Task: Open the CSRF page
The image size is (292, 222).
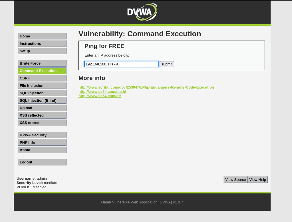Action: (x=42, y=78)
